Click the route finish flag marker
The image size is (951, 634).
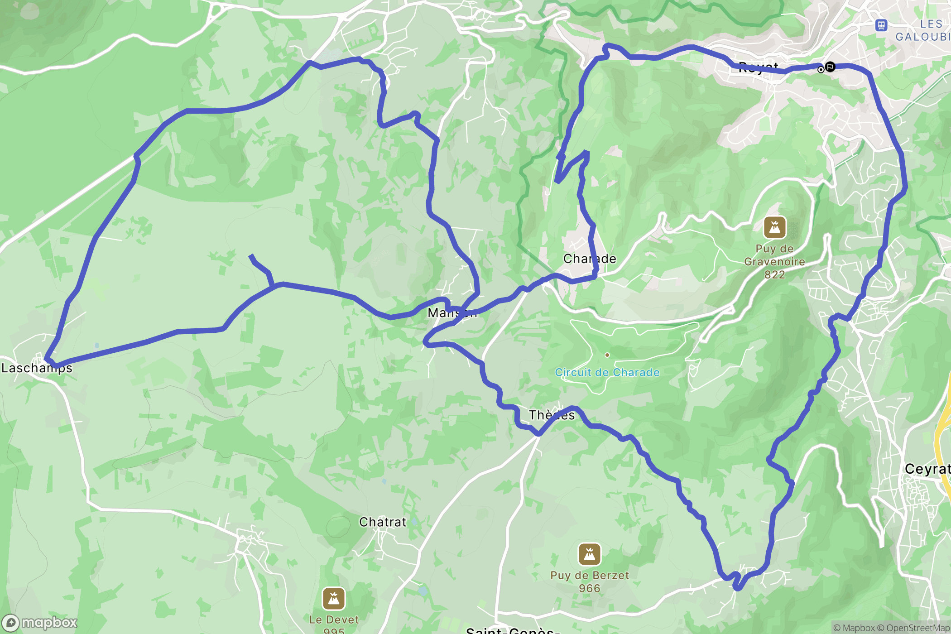point(830,67)
